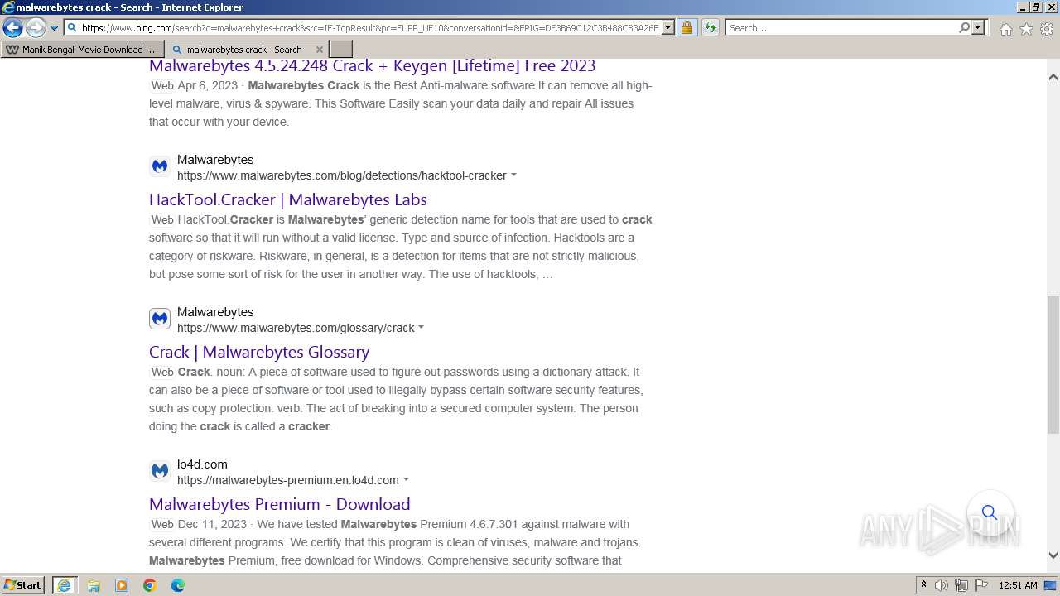Click the Apr 6, 2023 result description
Image resolution: width=1060 pixels, height=596 pixels.
point(401,103)
